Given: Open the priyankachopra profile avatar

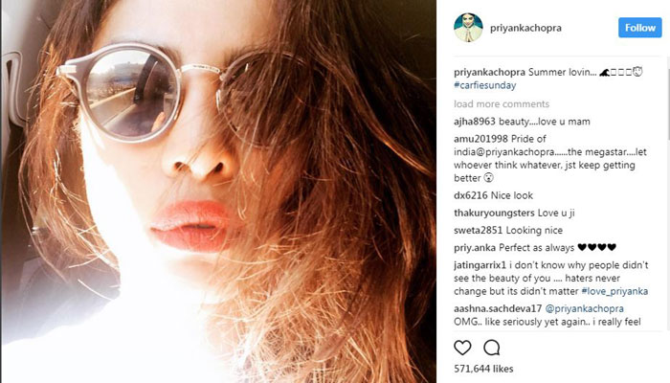Looking at the screenshot, I should click(x=468, y=28).
